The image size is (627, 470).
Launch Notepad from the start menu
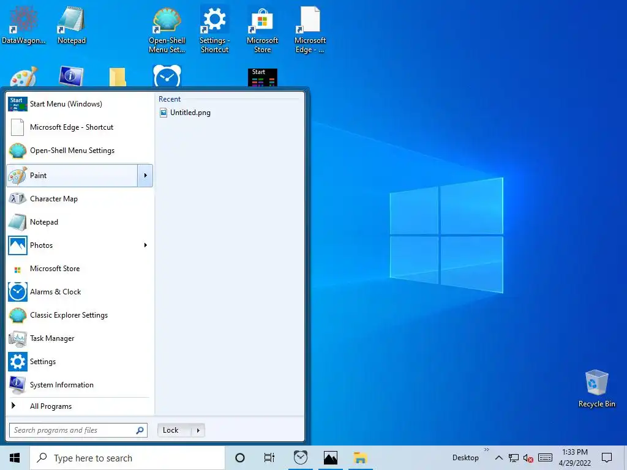(x=80, y=222)
